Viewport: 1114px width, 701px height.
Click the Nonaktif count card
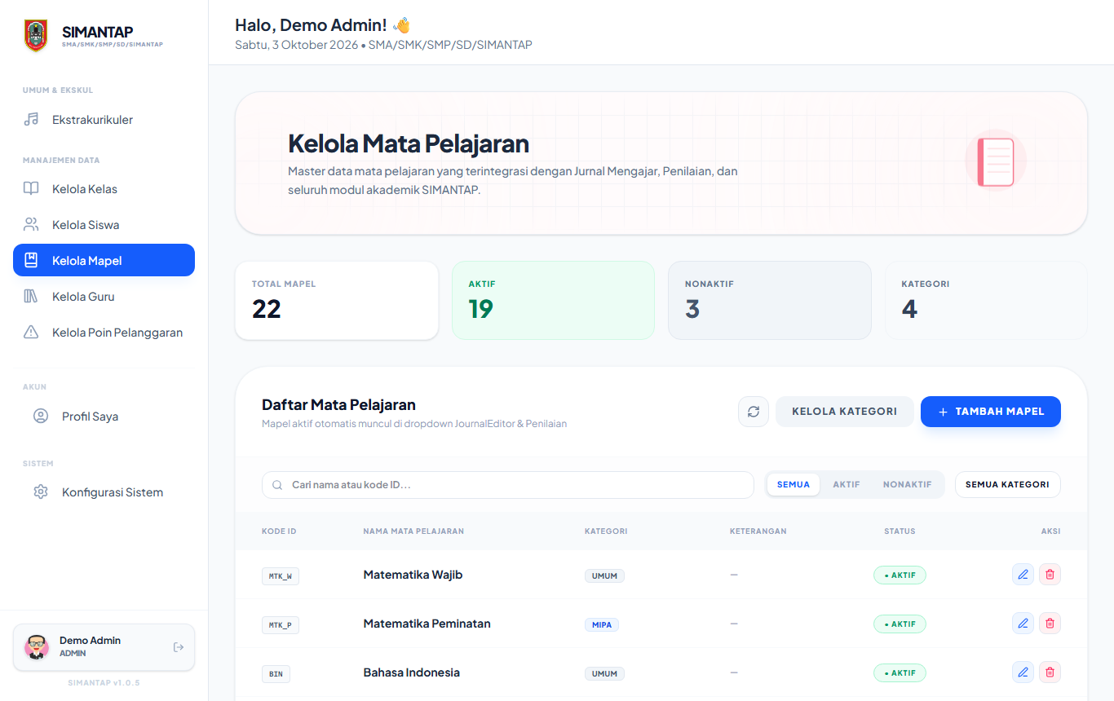770,300
